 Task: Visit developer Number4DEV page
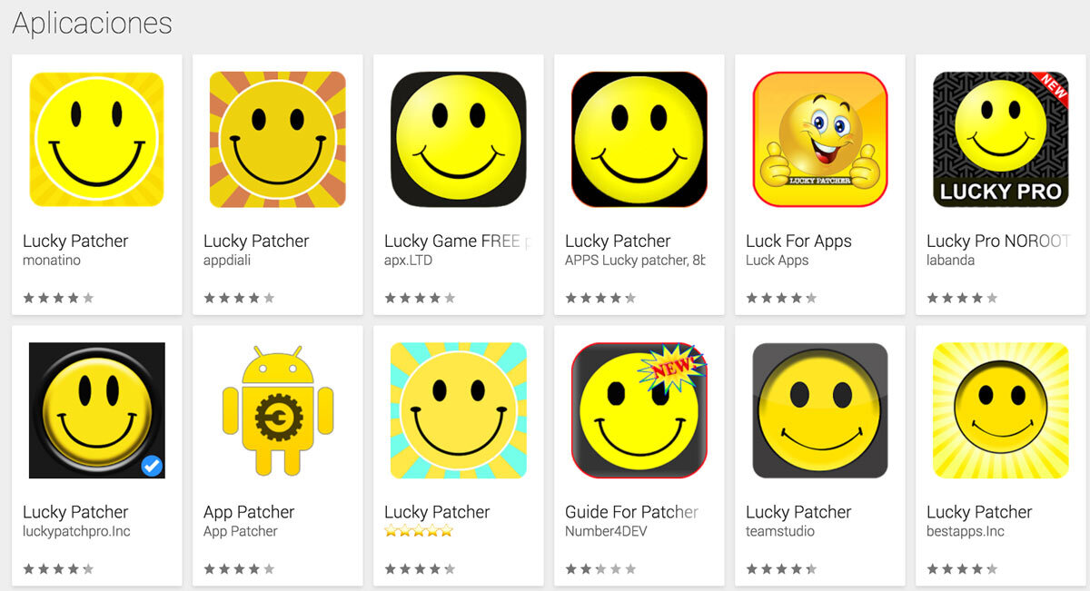pyautogui.click(x=606, y=532)
